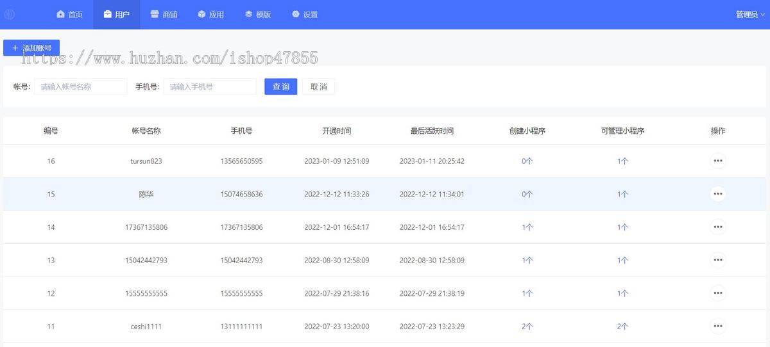Select account name 15555555555 in row 12

tap(146, 293)
